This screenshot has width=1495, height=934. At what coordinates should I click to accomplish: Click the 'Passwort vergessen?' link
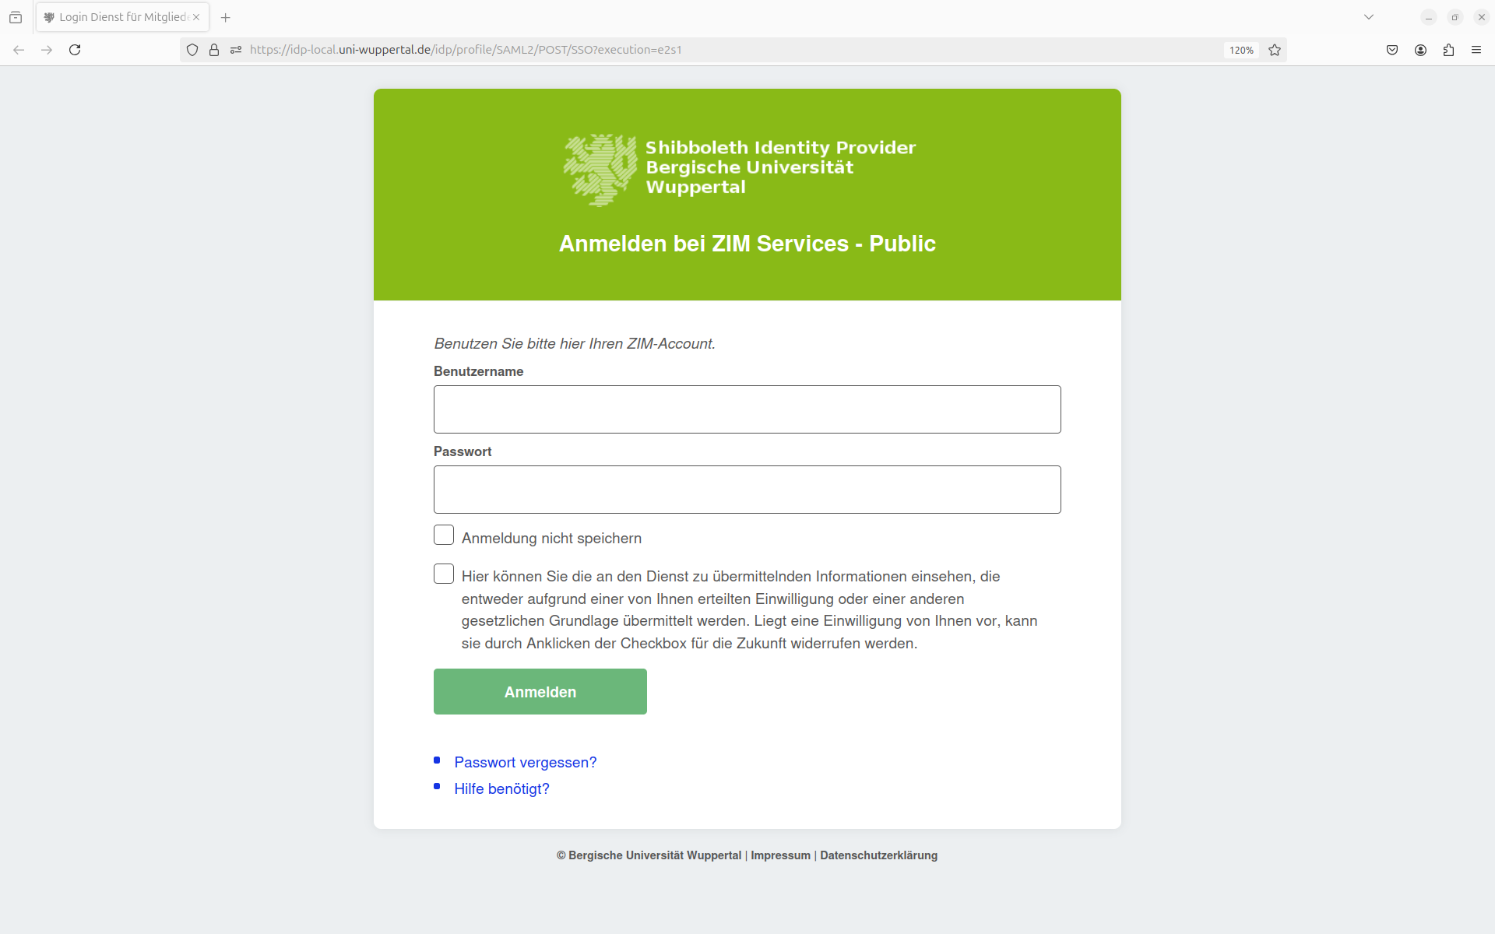(x=526, y=762)
